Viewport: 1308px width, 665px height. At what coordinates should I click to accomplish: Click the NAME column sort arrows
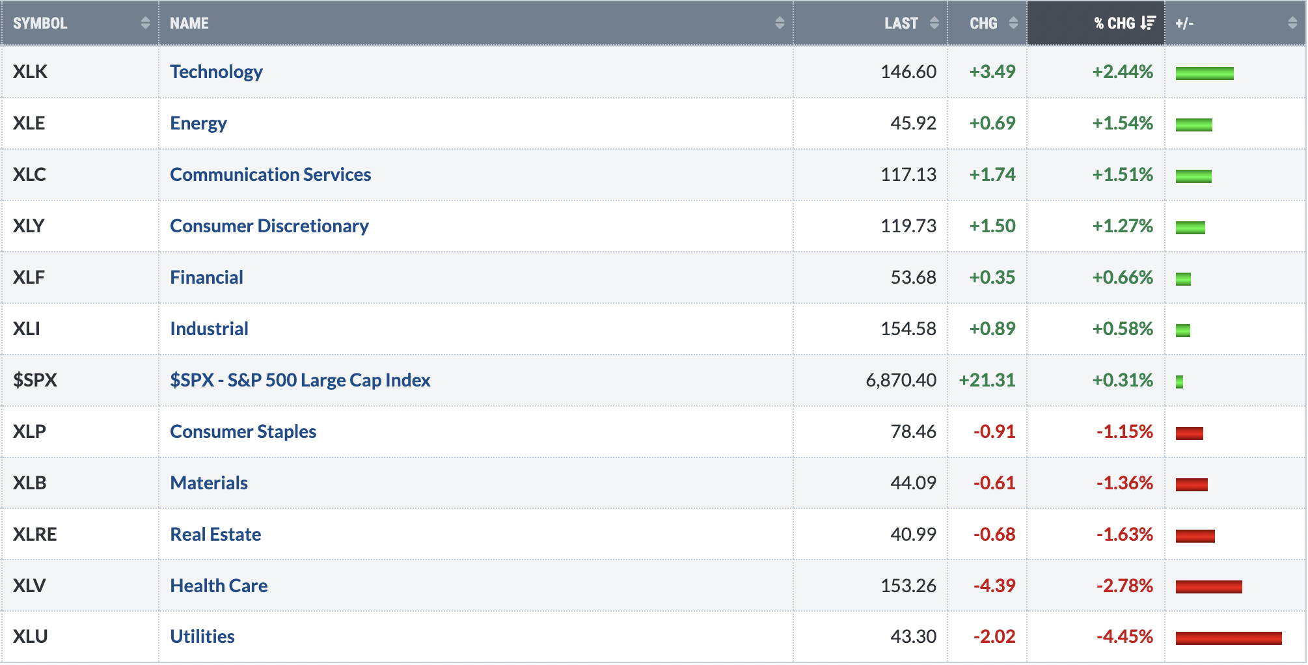coord(780,23)
